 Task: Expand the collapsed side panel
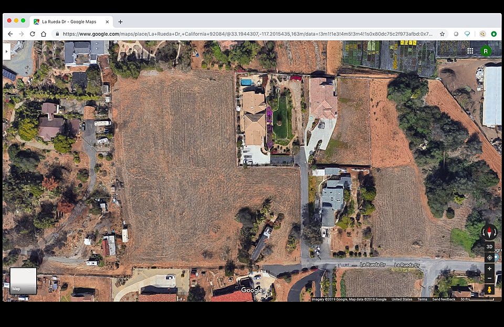[6, 51]
